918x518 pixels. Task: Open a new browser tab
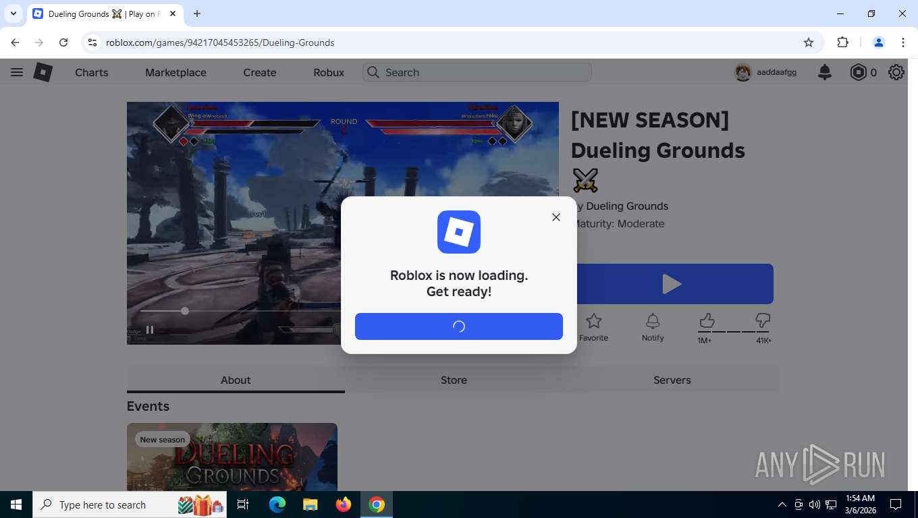[197, 13]
